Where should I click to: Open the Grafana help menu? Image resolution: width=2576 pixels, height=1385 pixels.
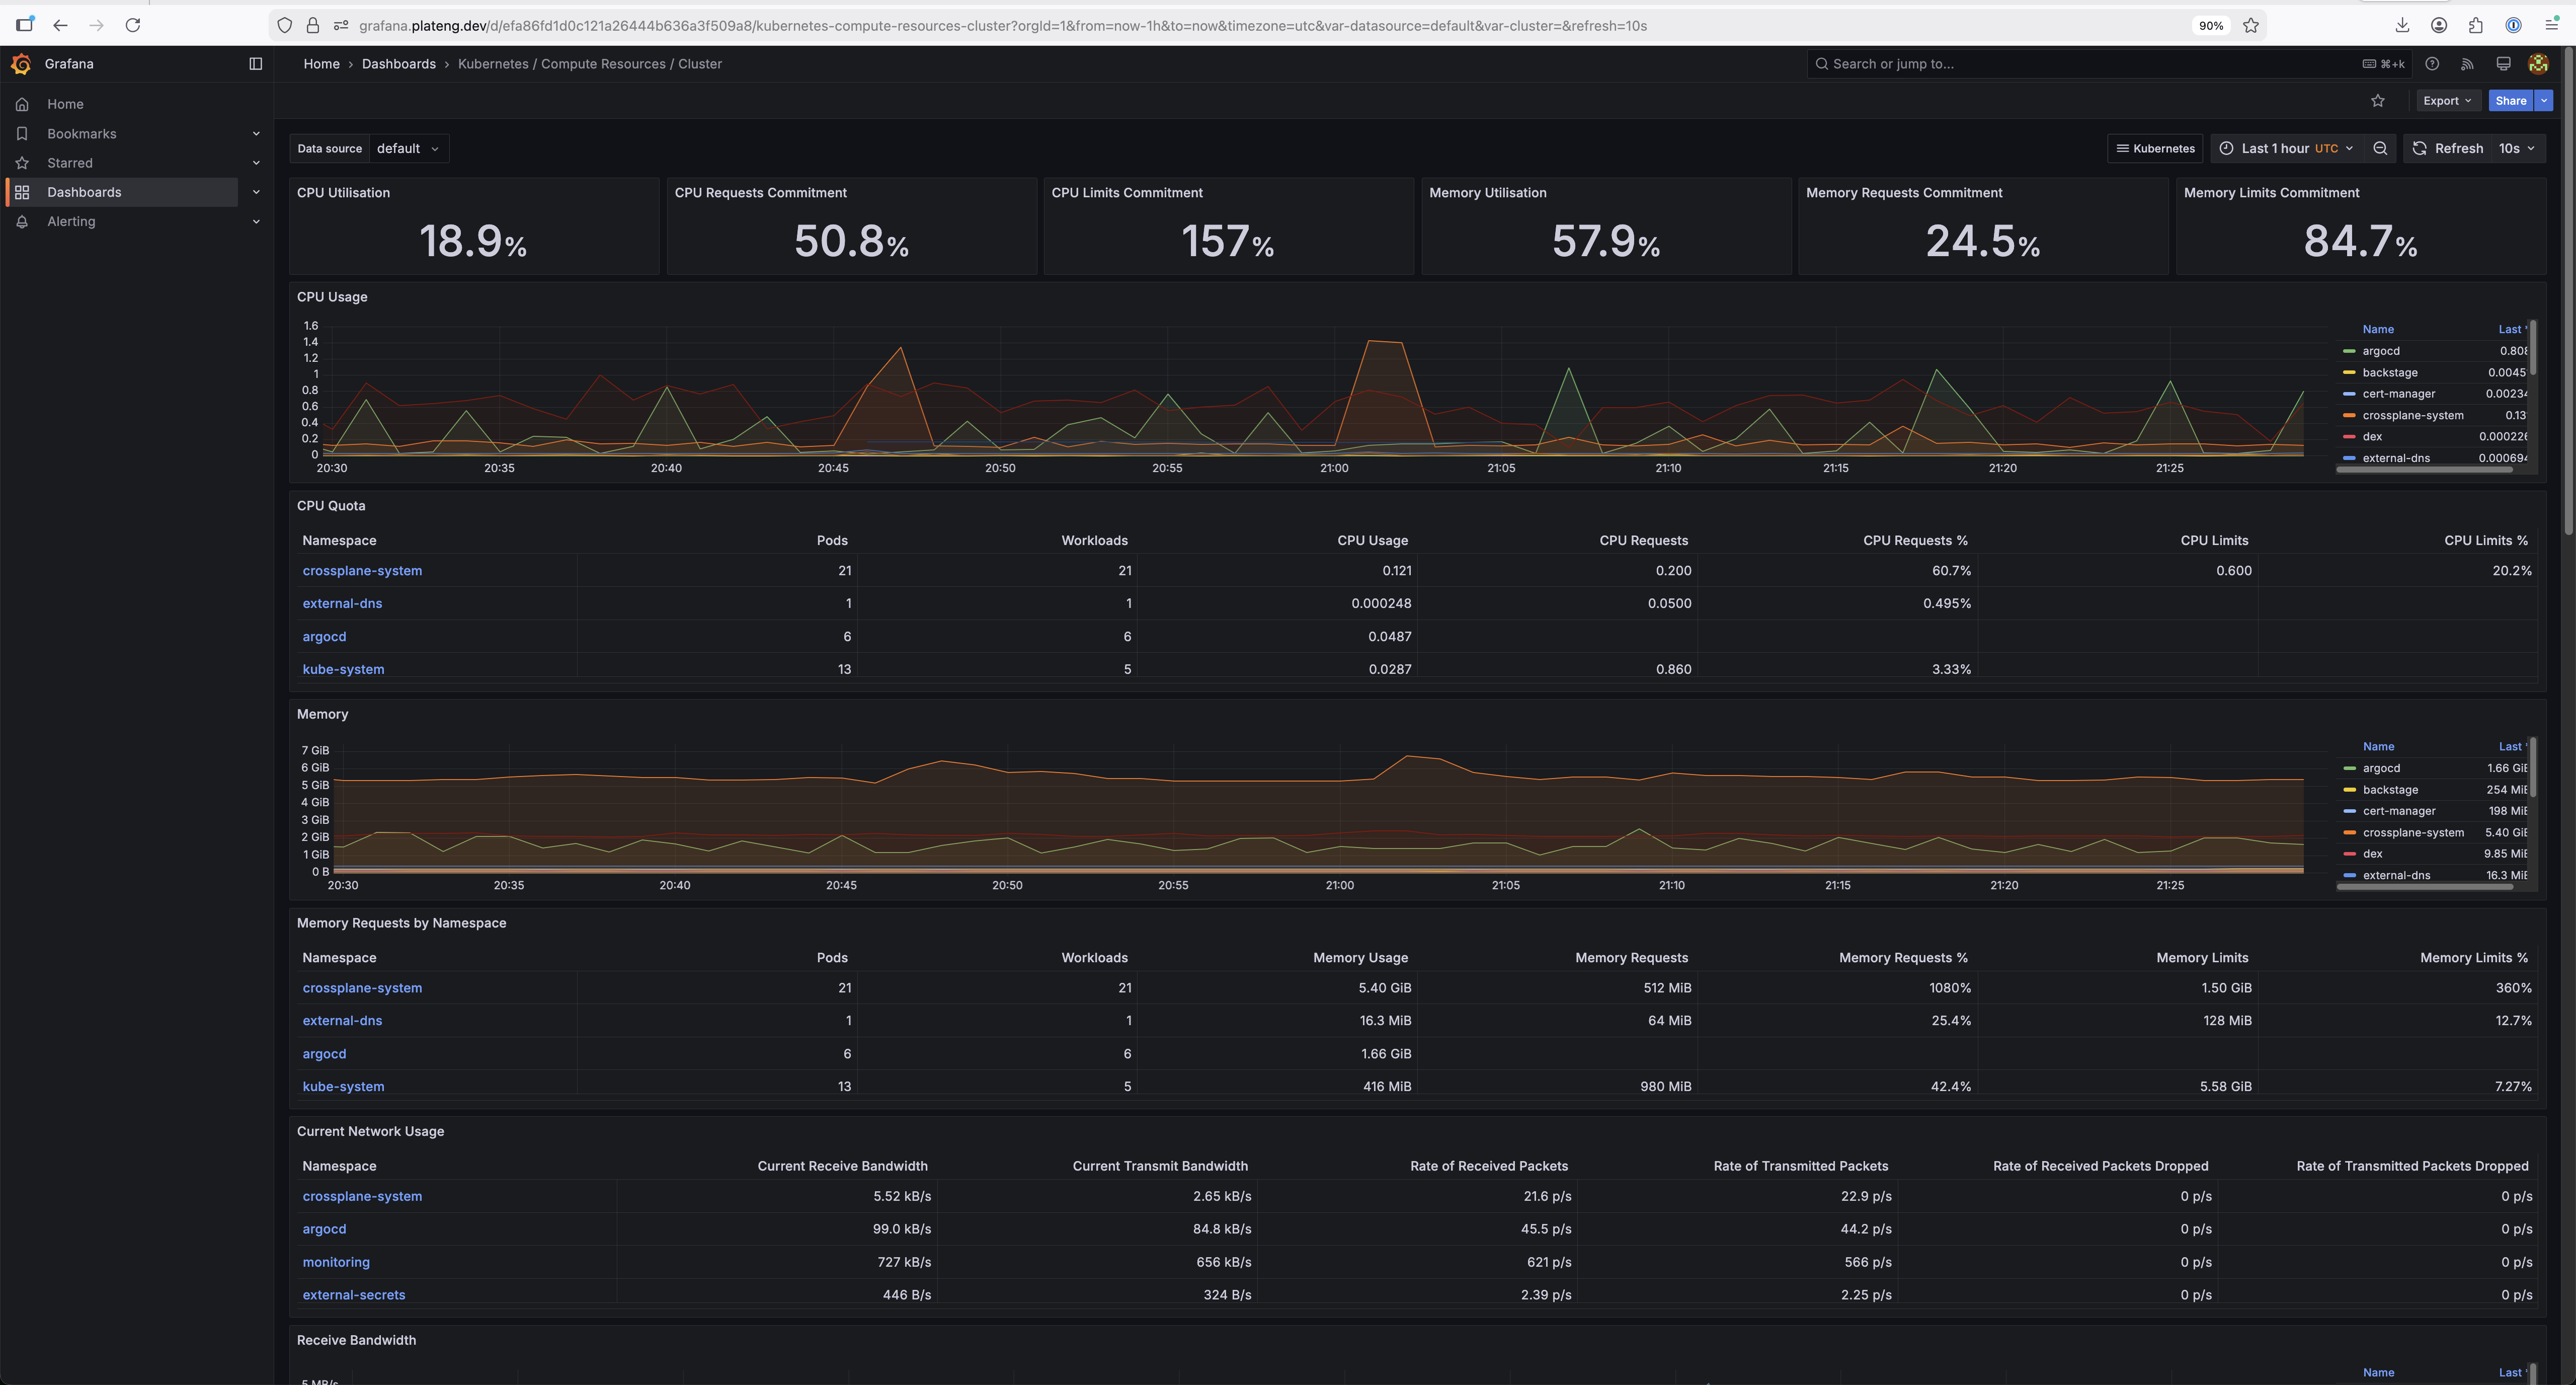pyautogui.click(x=2432, y=63)
